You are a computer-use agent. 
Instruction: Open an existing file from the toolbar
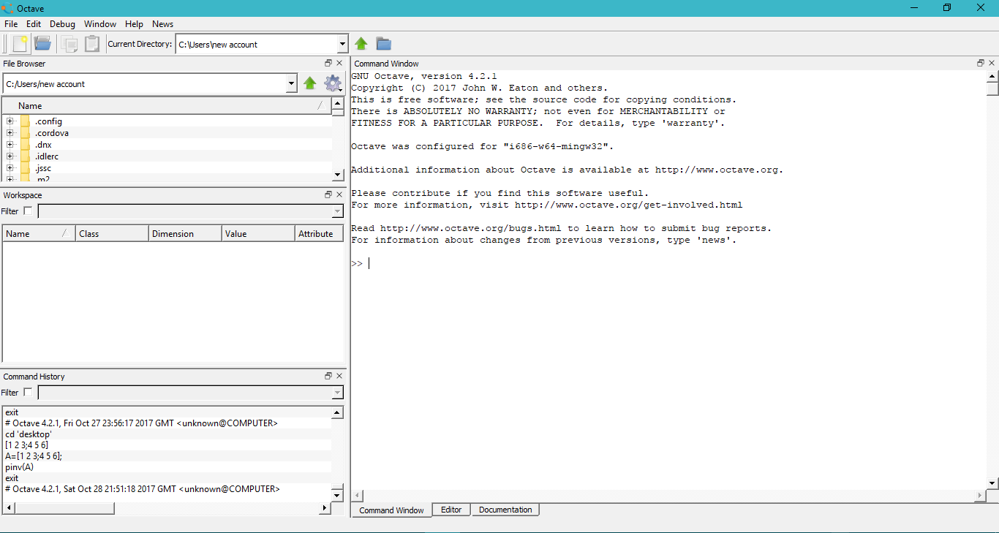pyautogui.click(x=42, y=43)
